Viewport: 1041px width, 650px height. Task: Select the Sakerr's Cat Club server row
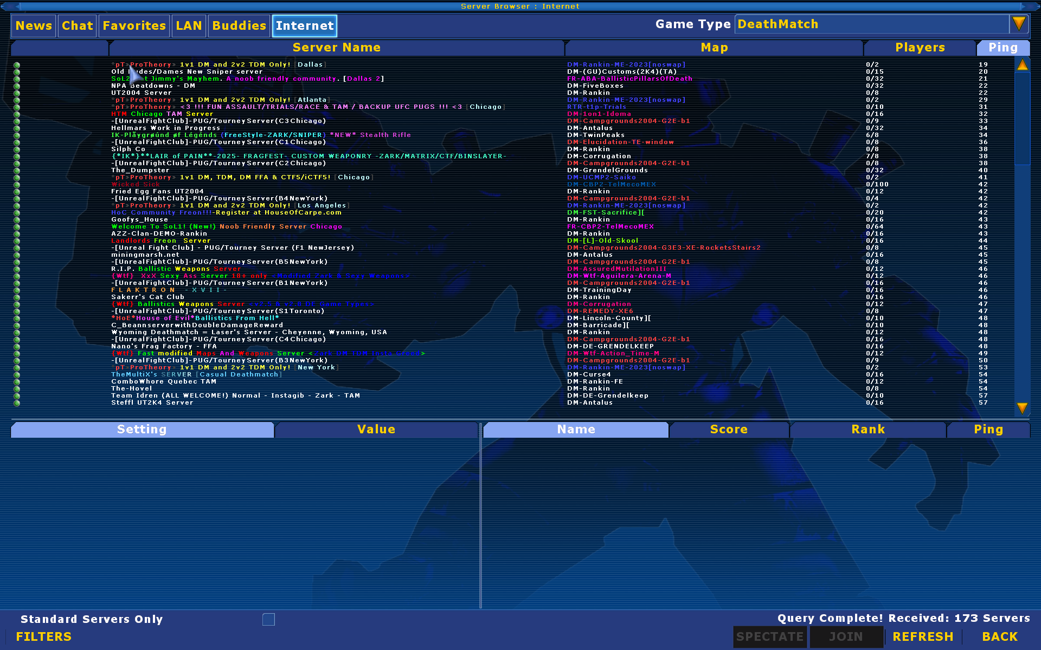(x=148, y=297)
